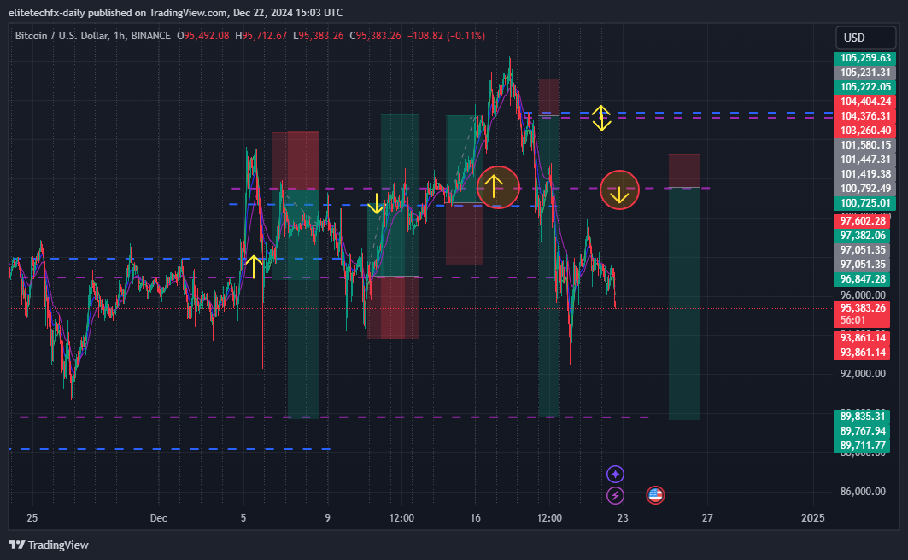908x560 pixels.
Task: Click the 23 date on time axis
Action: click(623, 518)
